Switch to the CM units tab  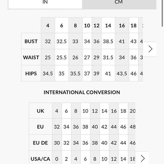coord(119,4)
